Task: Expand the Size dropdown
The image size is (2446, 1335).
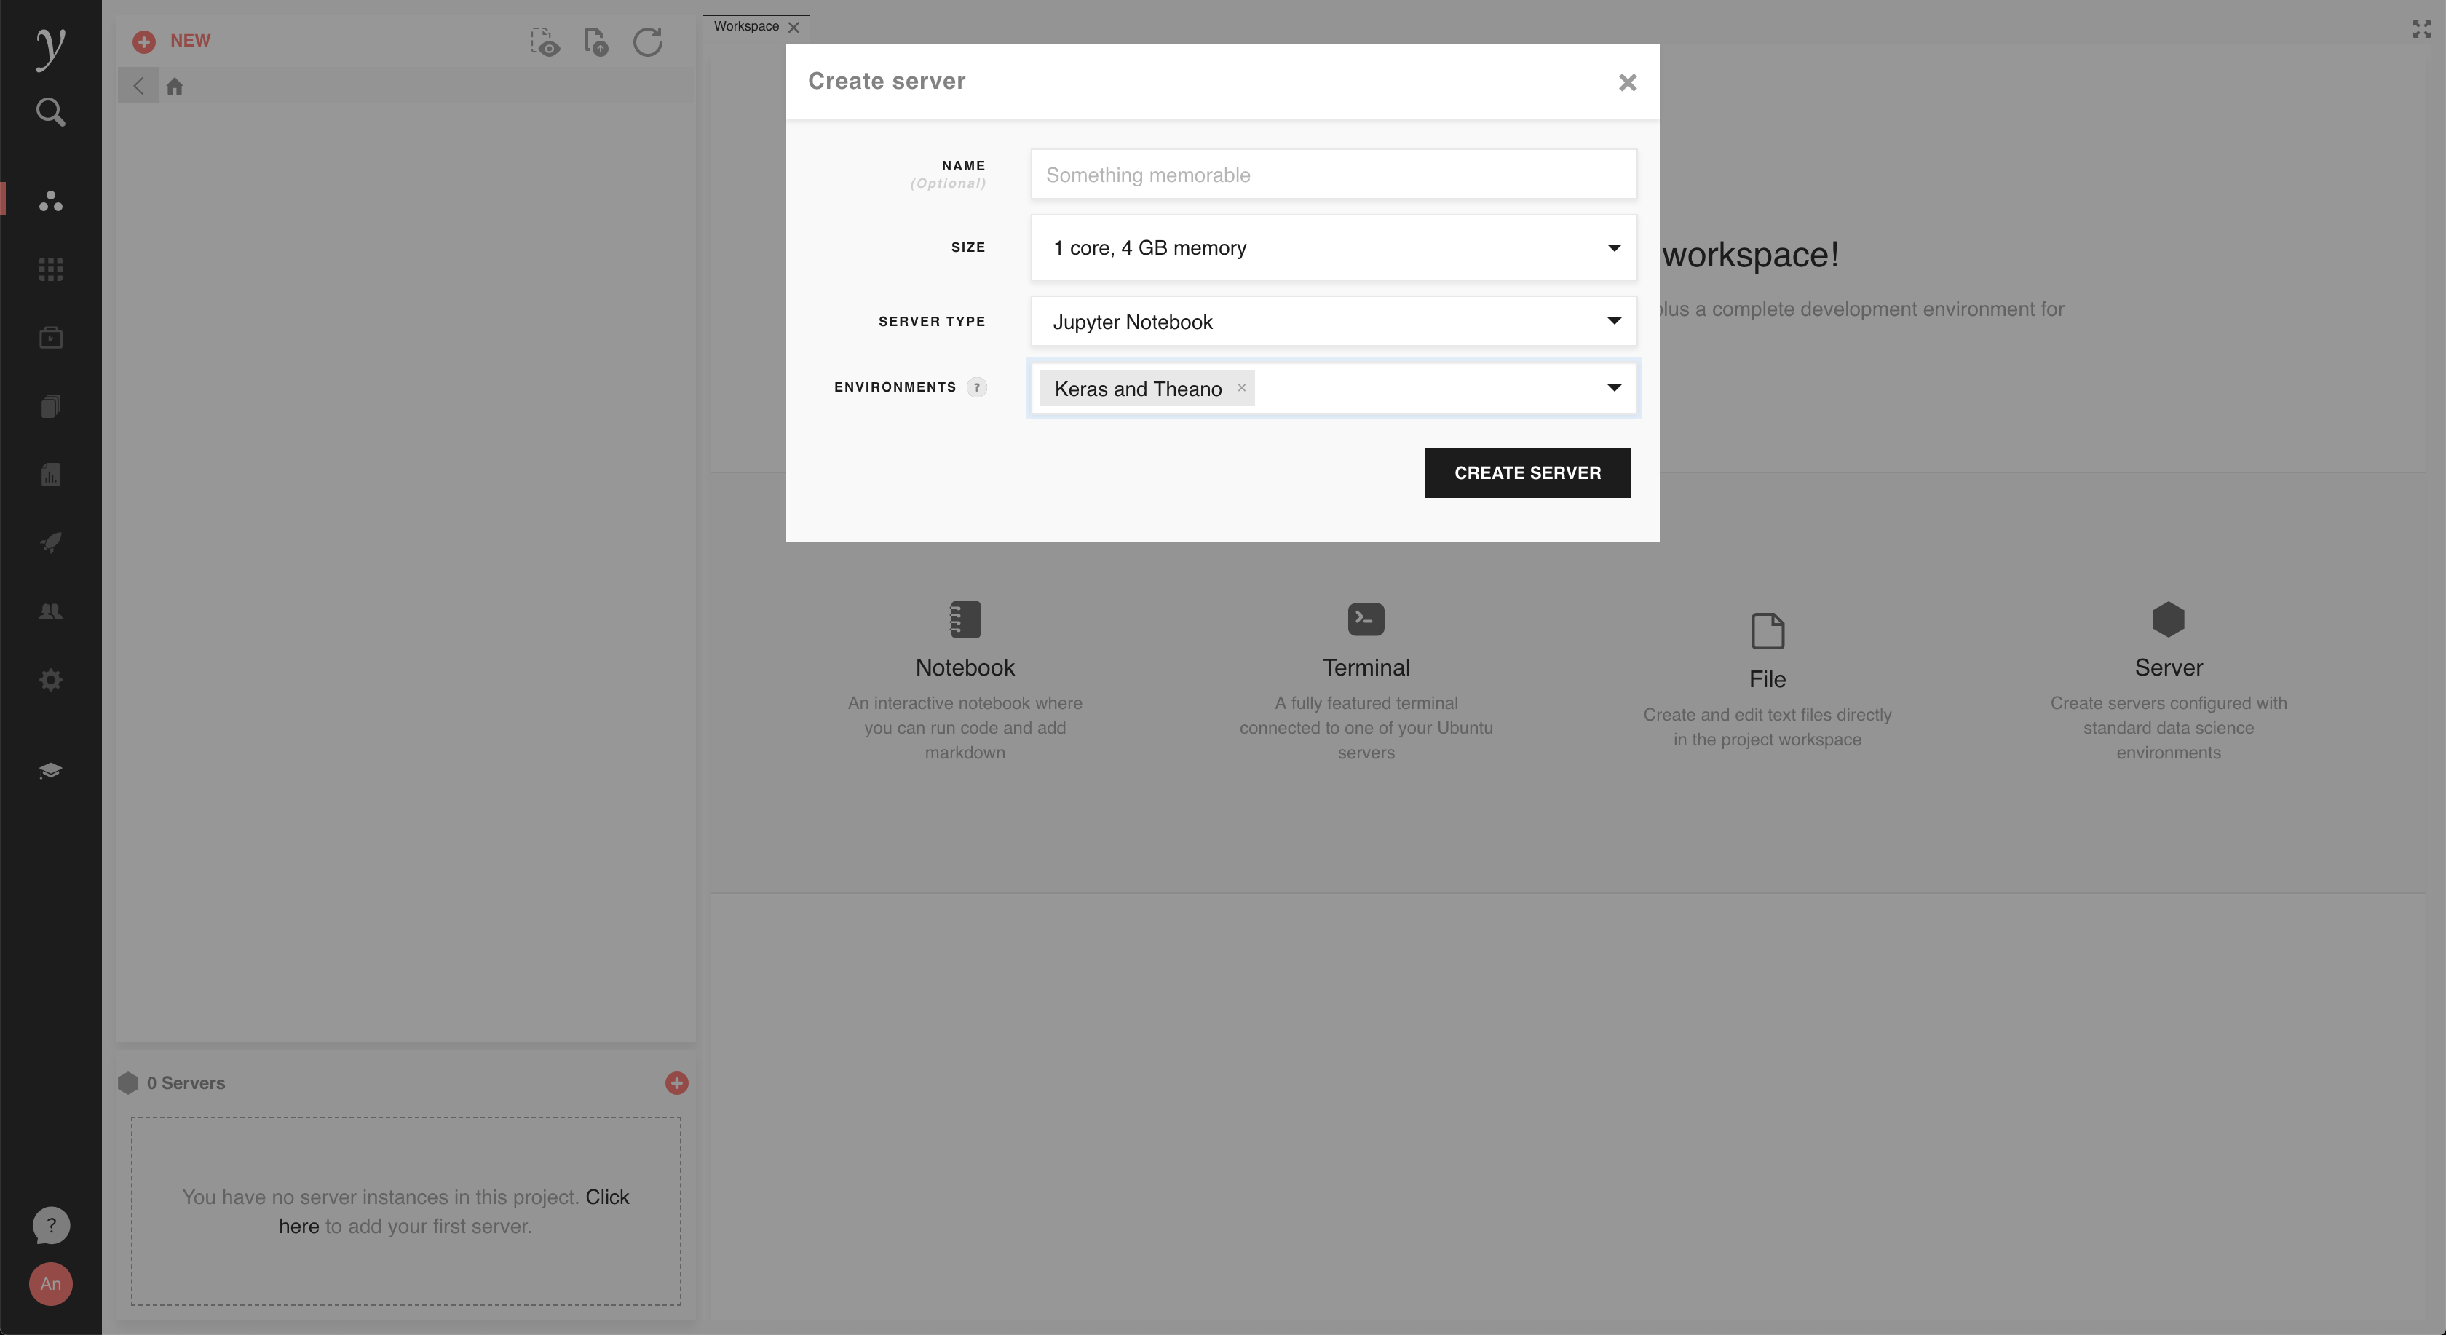Action: [1332, 247]
